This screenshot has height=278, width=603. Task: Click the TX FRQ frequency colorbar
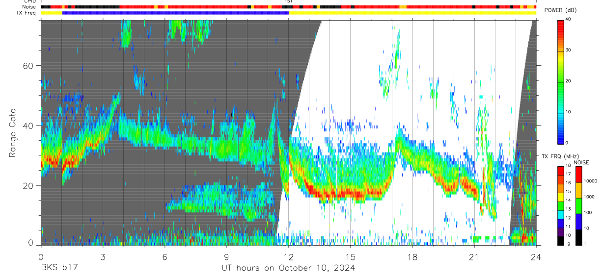(561, 205)
